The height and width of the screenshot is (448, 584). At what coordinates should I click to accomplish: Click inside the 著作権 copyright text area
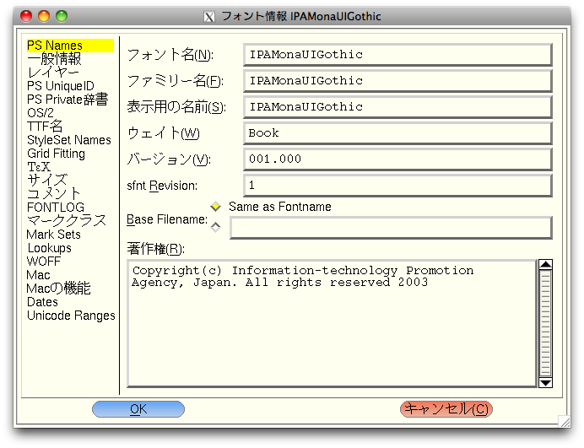pyautogui.click(x=332, y=323)
